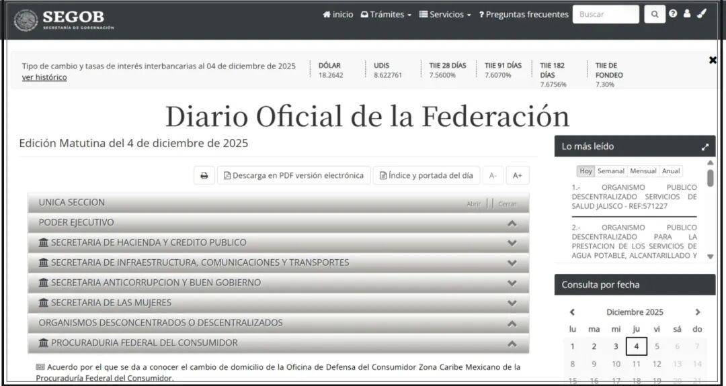Collapse the PODER EJECUTIVO section

click(x=278, y=223)
